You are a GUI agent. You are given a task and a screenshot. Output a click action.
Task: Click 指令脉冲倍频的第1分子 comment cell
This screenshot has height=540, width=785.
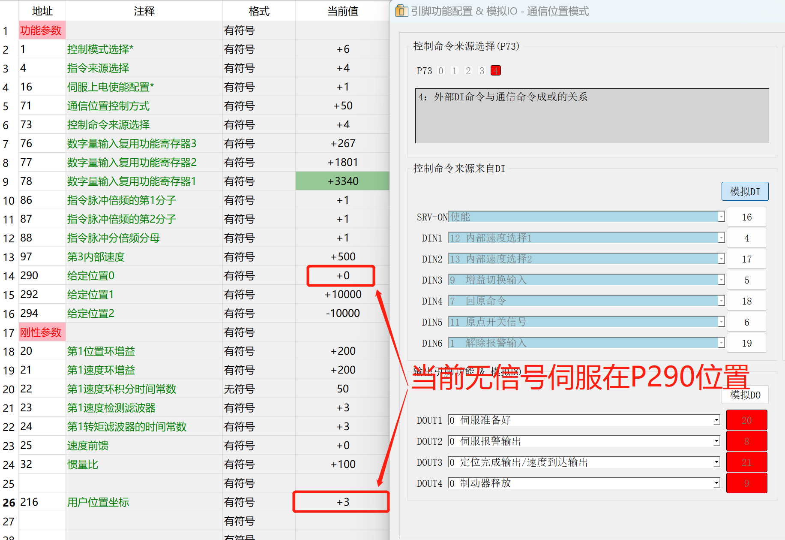coord(144,200)
